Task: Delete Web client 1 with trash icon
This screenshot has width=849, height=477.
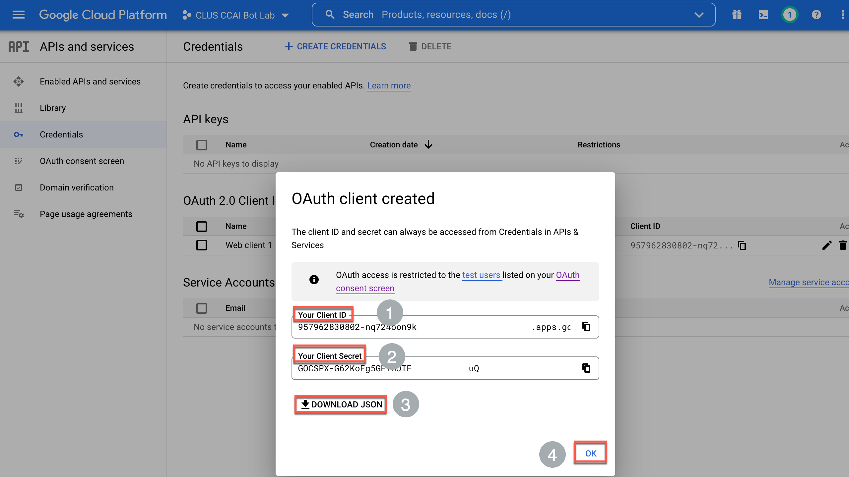Action: point(843,245)
